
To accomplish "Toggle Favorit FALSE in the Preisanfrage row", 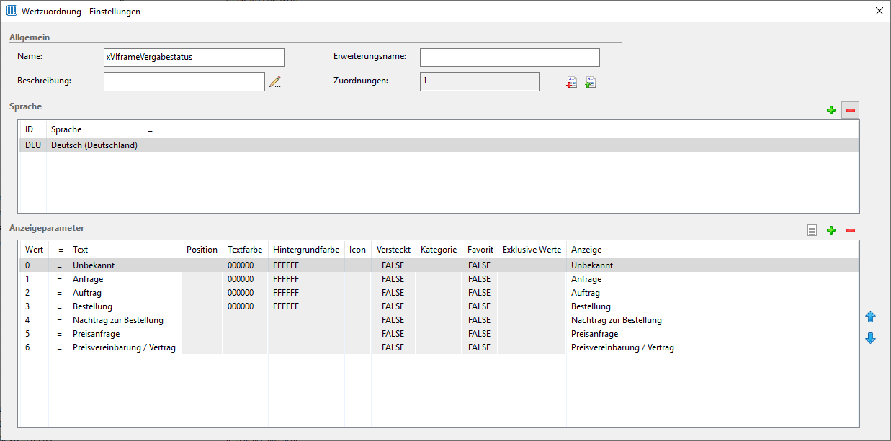I will point(480,334).
